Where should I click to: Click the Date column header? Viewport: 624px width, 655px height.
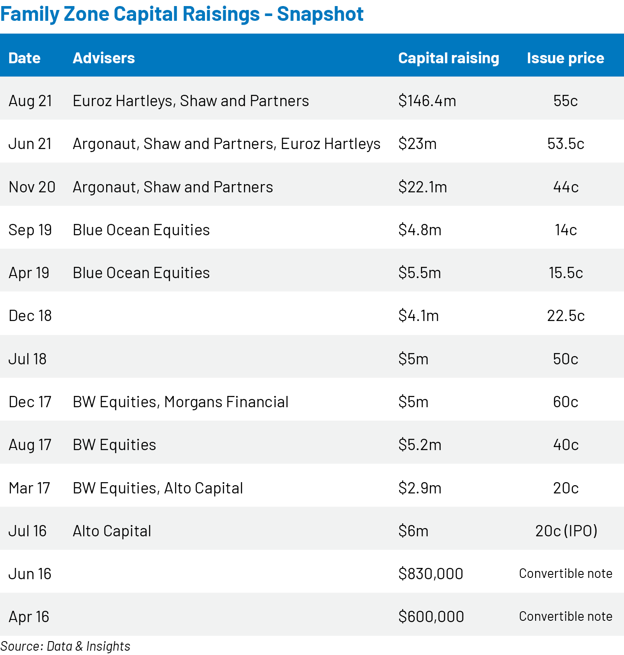pos(24,58)
